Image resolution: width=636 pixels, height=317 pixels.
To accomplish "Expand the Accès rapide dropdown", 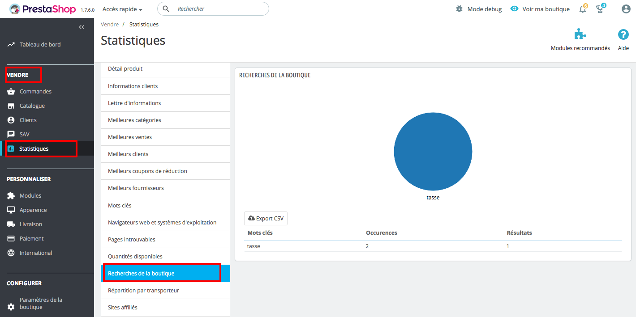I will (122, 9).
